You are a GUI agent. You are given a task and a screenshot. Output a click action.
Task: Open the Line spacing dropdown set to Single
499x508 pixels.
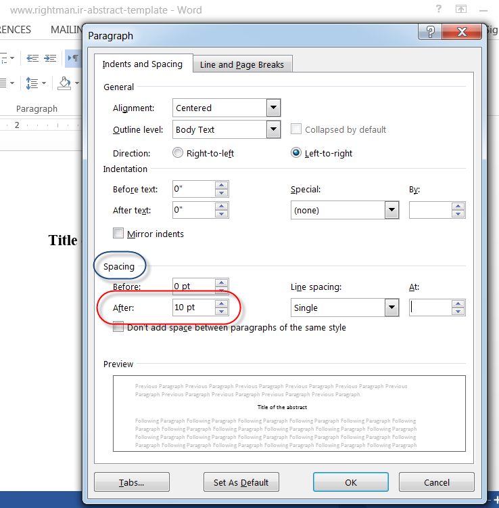coord(391,308)
